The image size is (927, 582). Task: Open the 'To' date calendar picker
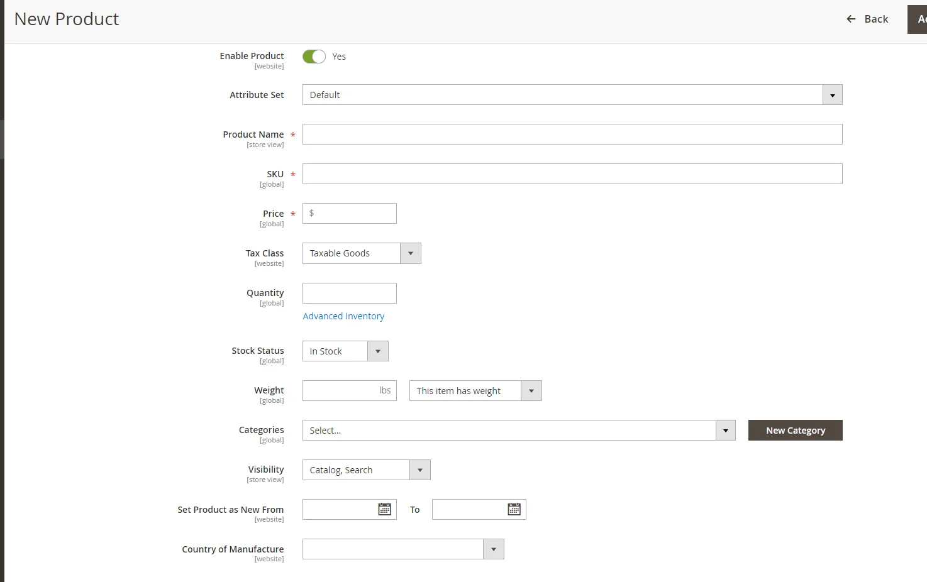(x=514, y=509)
